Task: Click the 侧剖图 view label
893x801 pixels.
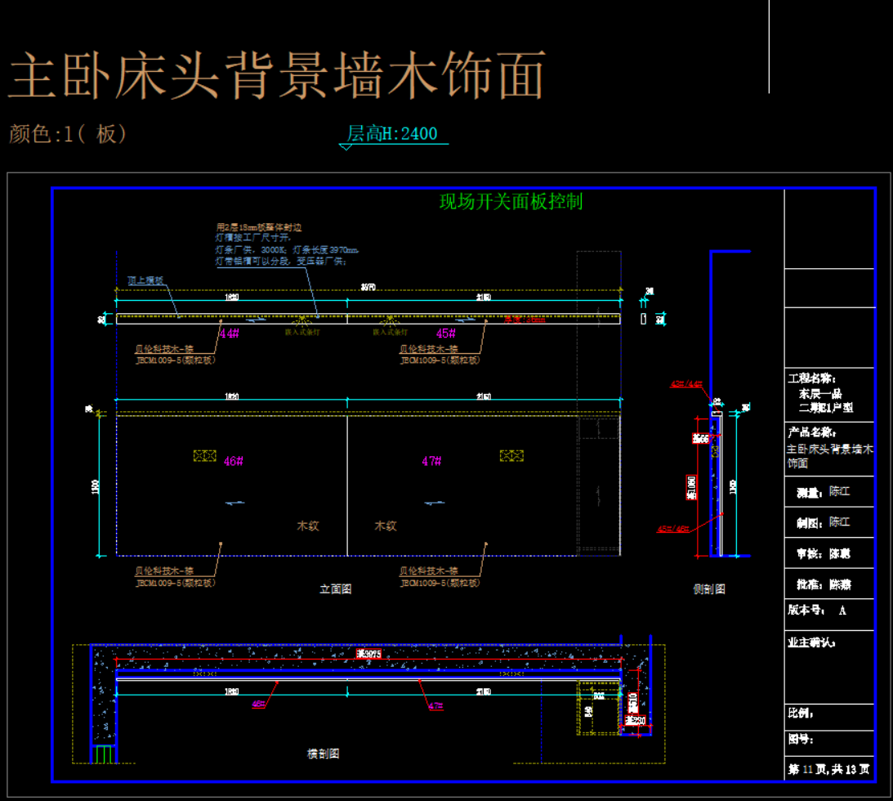Action: click(709, 588)
